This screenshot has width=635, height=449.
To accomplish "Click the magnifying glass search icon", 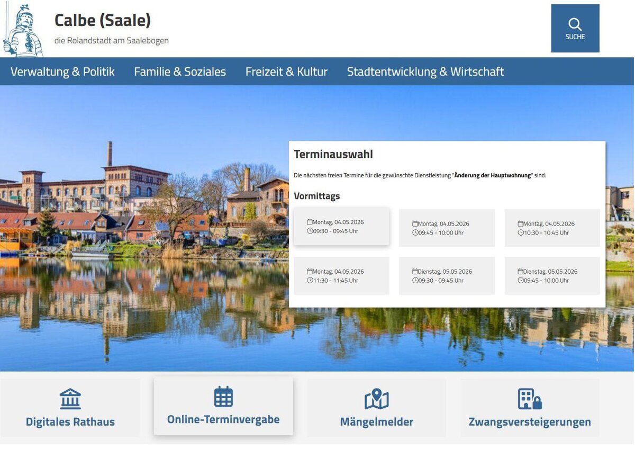I will click(x=575, y=24).
